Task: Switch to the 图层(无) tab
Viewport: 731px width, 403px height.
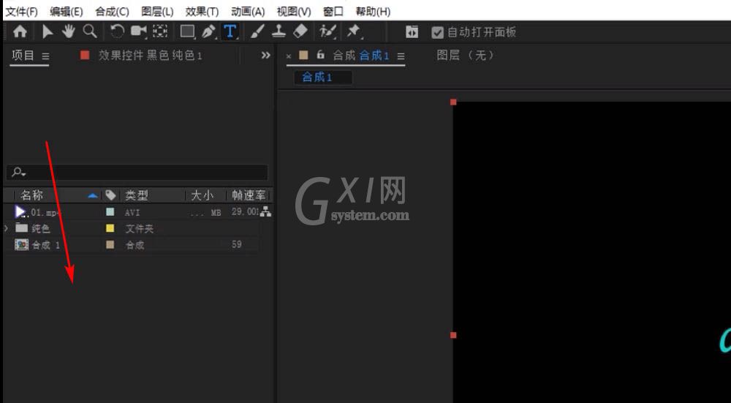Action: pos(465,56)
